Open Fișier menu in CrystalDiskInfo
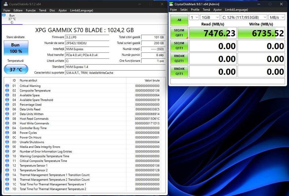Screen dimensions: 289x196 [7, 10]
